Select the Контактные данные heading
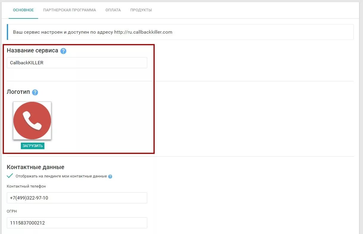The image size is (363, 234). (x=35, y=167)
